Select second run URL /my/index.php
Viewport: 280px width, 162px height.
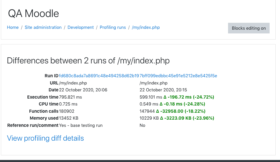coord(153,83)
